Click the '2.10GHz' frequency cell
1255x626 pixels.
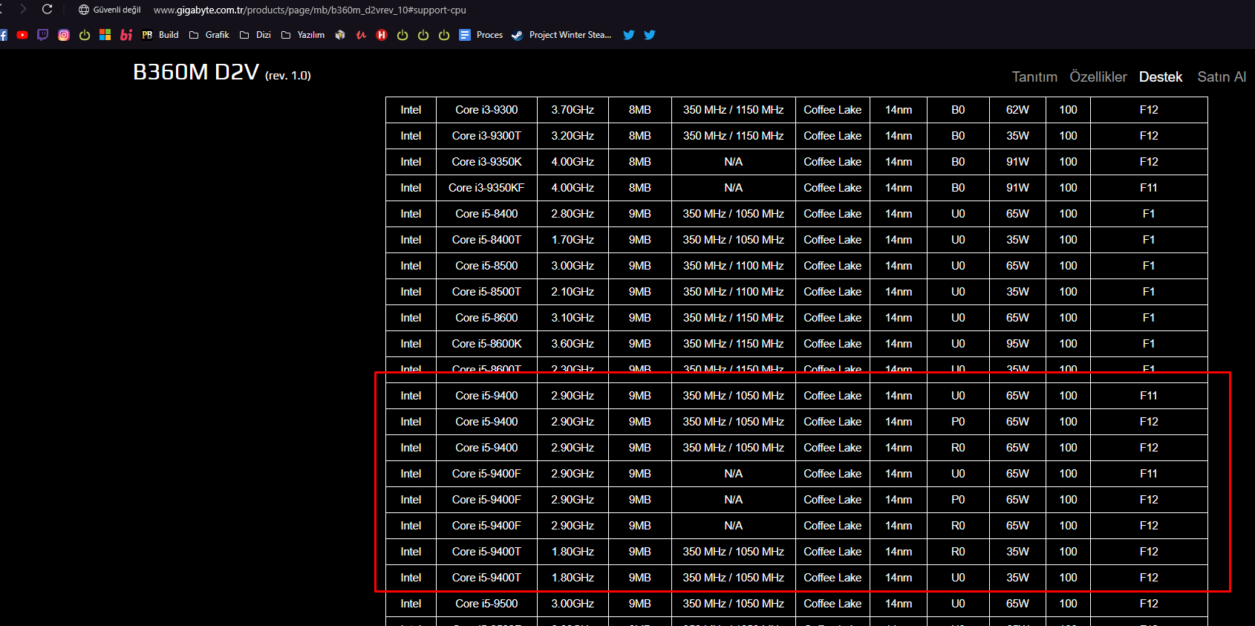[573, 292]
